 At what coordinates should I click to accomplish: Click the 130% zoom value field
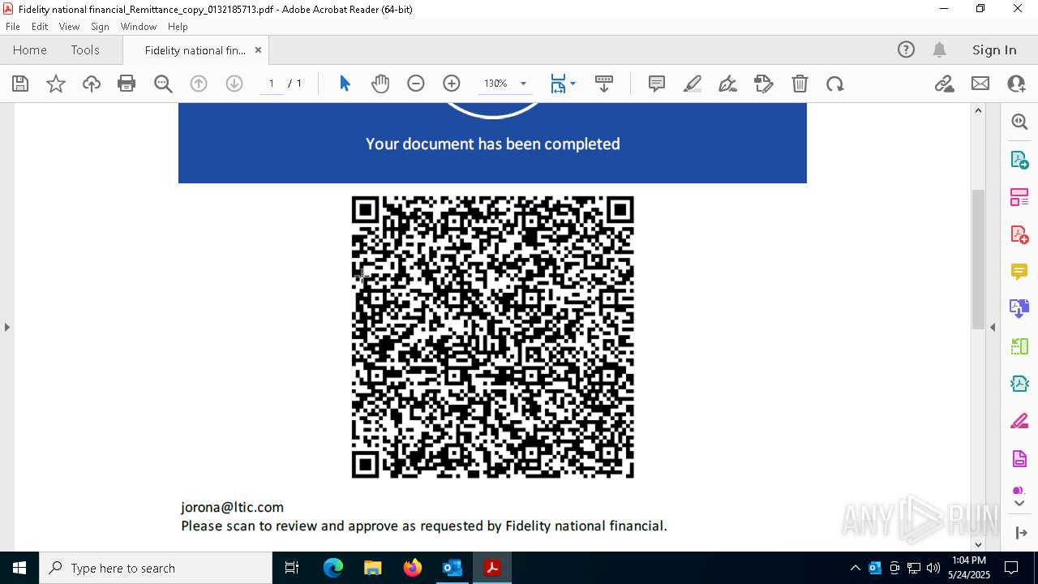[495, 84]
